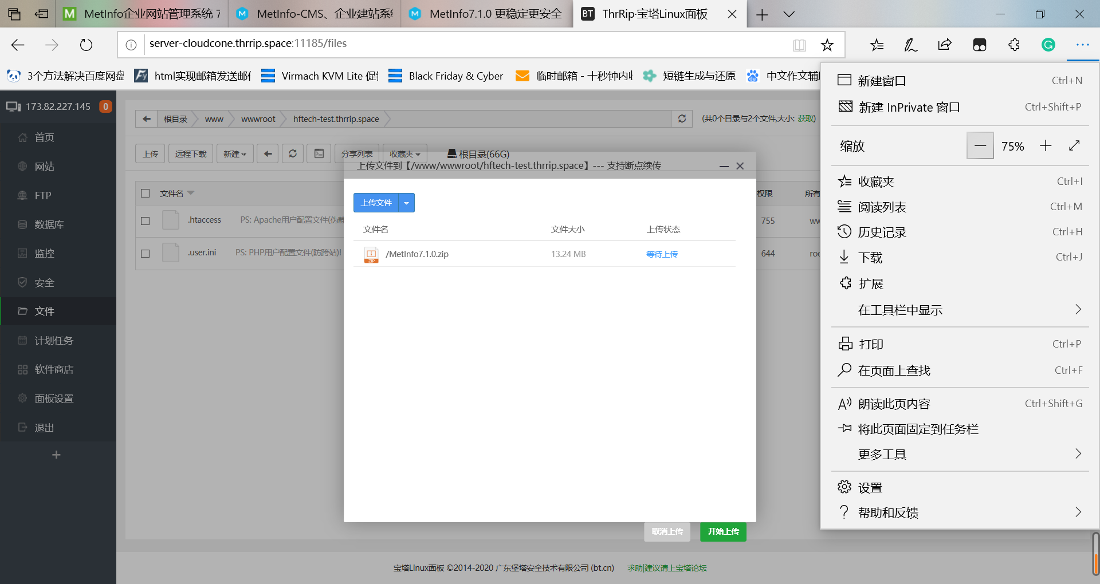Click 开始上传 green button

pyautogui.click(x=723, y=531)
